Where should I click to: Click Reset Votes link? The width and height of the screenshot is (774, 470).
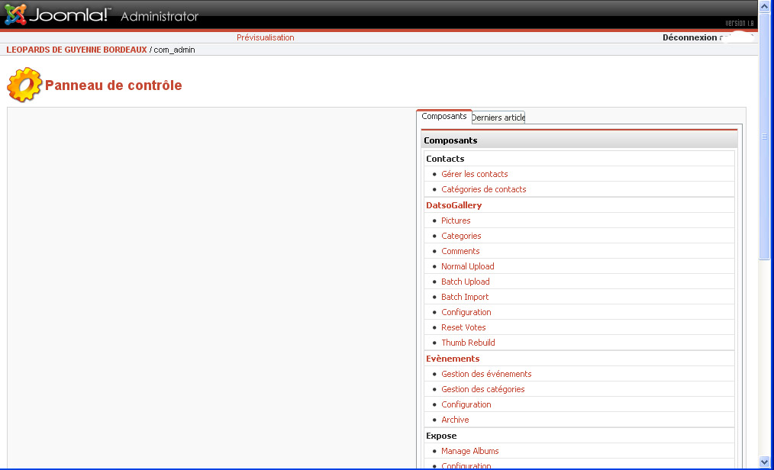[x=463, y=327]
